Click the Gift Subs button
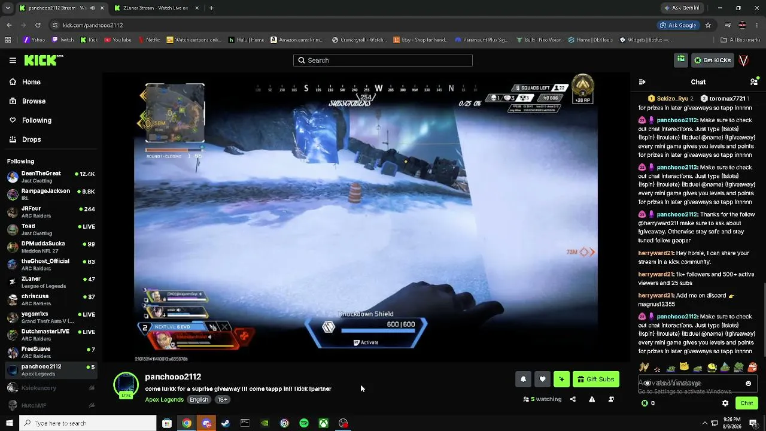 click(596, 379)
